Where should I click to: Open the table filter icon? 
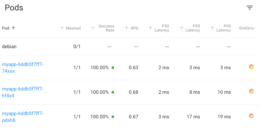tap(250, 8)
